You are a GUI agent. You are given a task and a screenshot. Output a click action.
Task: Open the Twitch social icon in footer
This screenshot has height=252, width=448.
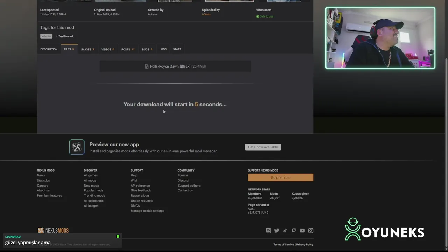pyautogui.click(x=294, y=231)
